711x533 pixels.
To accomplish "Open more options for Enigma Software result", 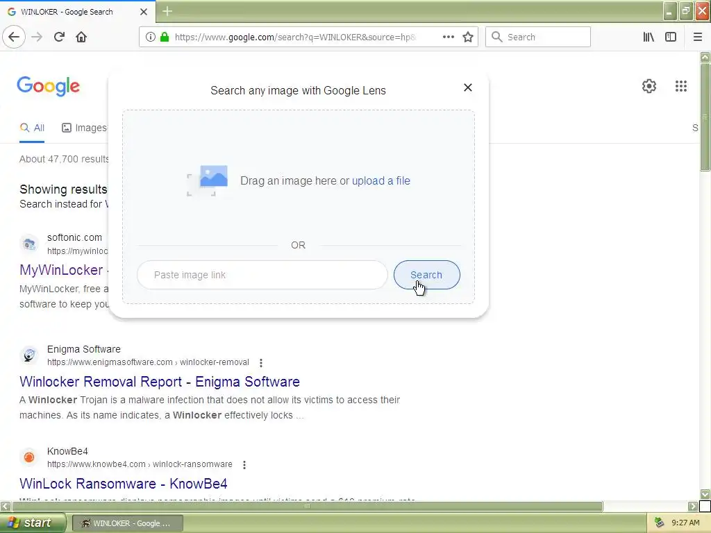I will (x=261, y=362).
